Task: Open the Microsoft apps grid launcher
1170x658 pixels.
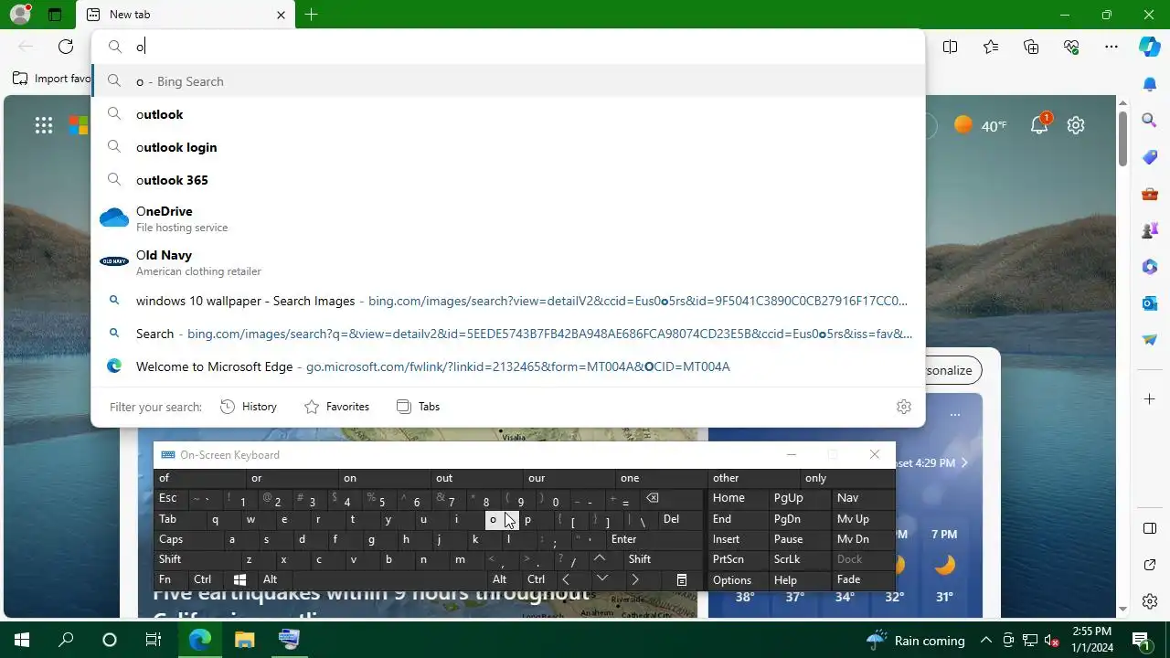Action: [44, 125]
